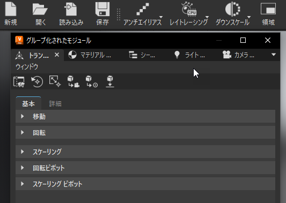Click the 領域 (Region) render icon

(x=268, y=9)
